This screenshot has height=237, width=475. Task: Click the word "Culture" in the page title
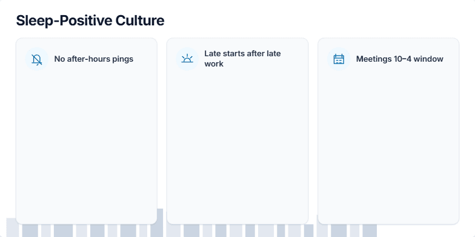pyautogui.click(x=140, y=21)
